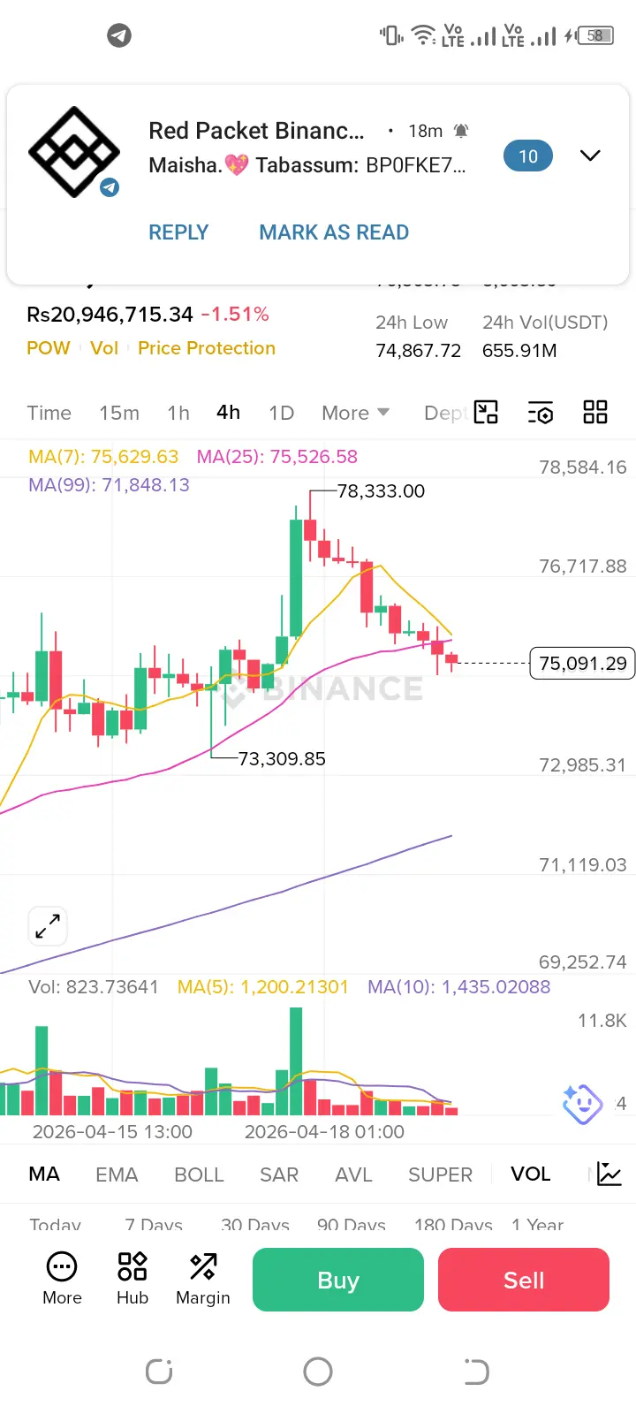Tap Android home button
636x1414 pixels.
tap(318, 1372)
